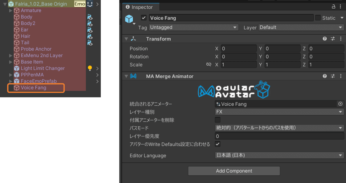Open MA Merge Animator three-dot menu
Screen dimensions: 346x183
[341, 76]
